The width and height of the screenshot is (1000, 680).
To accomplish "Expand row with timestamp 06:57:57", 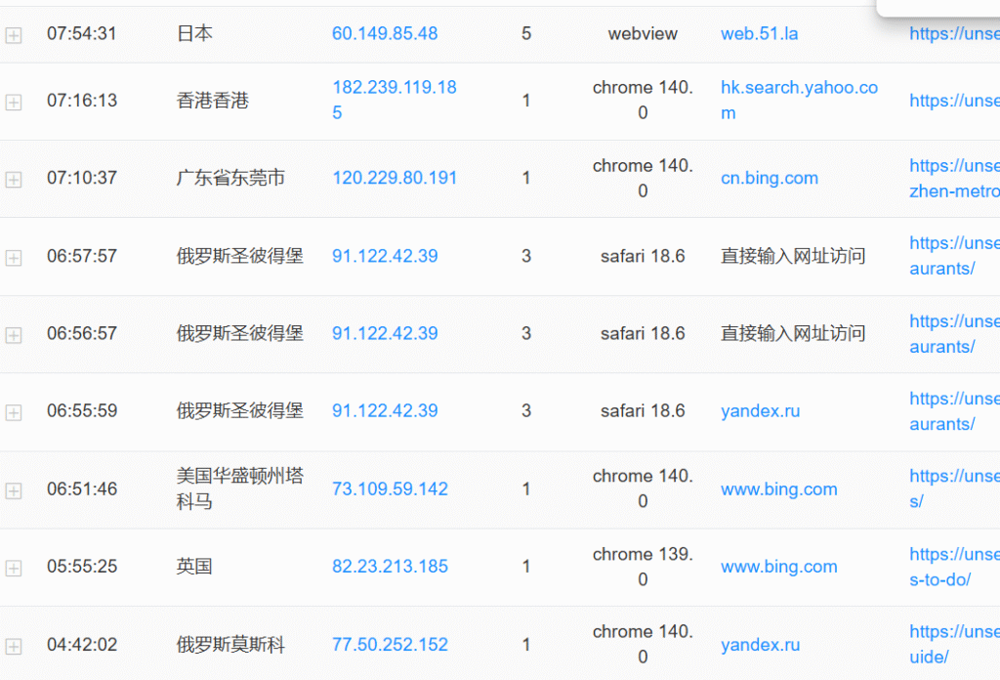I will [14, 258].
